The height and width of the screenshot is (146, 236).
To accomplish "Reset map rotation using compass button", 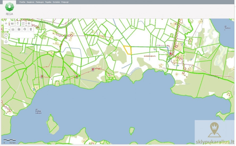I will click(6, 35).
